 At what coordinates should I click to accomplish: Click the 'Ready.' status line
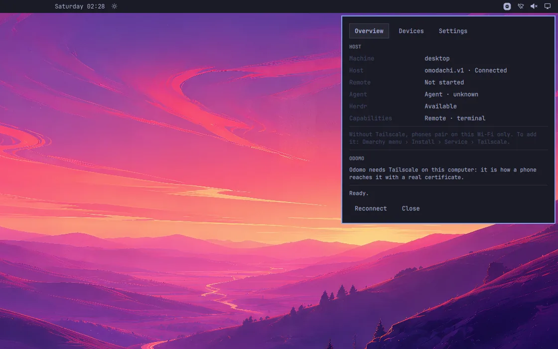359,193
